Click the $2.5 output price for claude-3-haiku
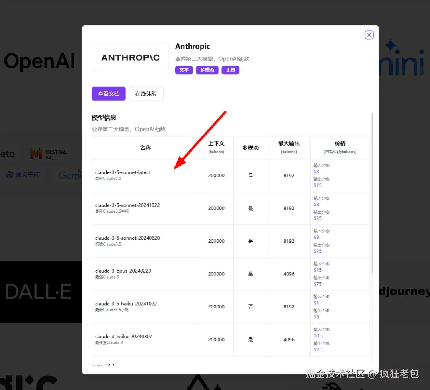Screen dimensions: 430x390 pos(318,350)
